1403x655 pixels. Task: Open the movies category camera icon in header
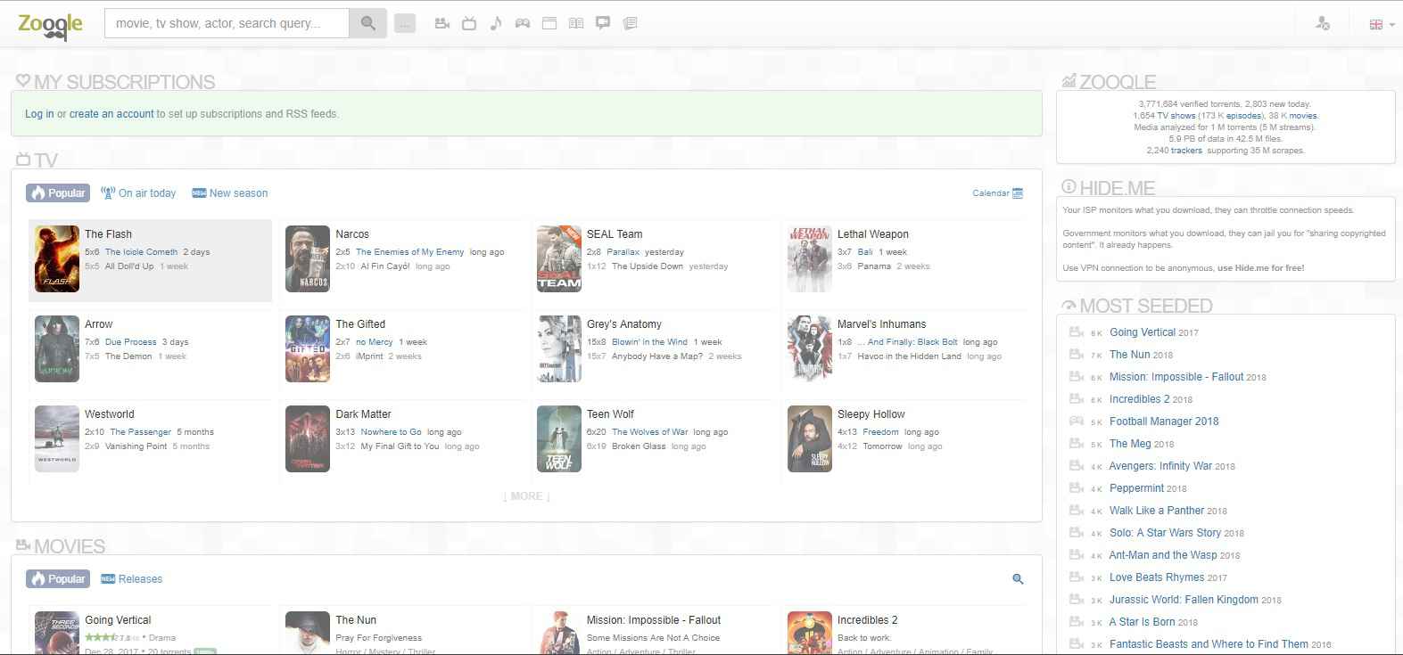pos(442,24)
